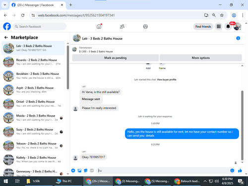Click More options button
The image size is (248, 186).
[201, 58]
